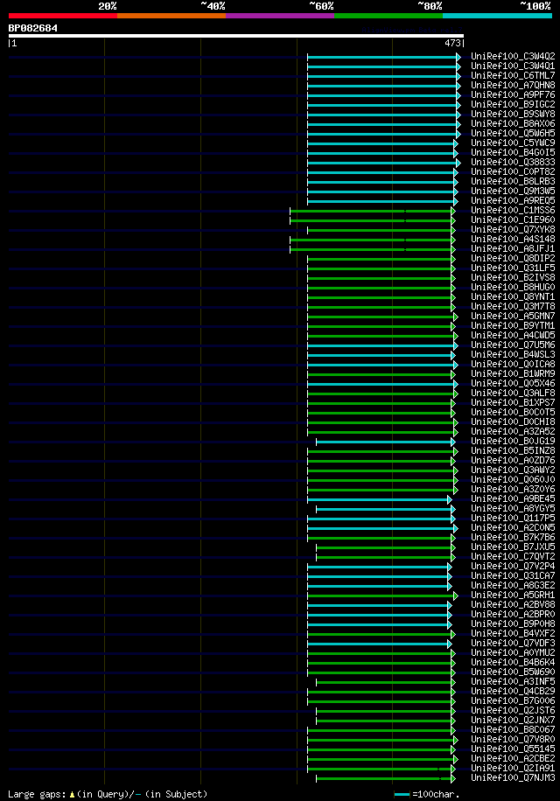Select the UniRef100_Q7XYK8 label
This screenshot has height=801, width=560.
click(x=513, y=229)
